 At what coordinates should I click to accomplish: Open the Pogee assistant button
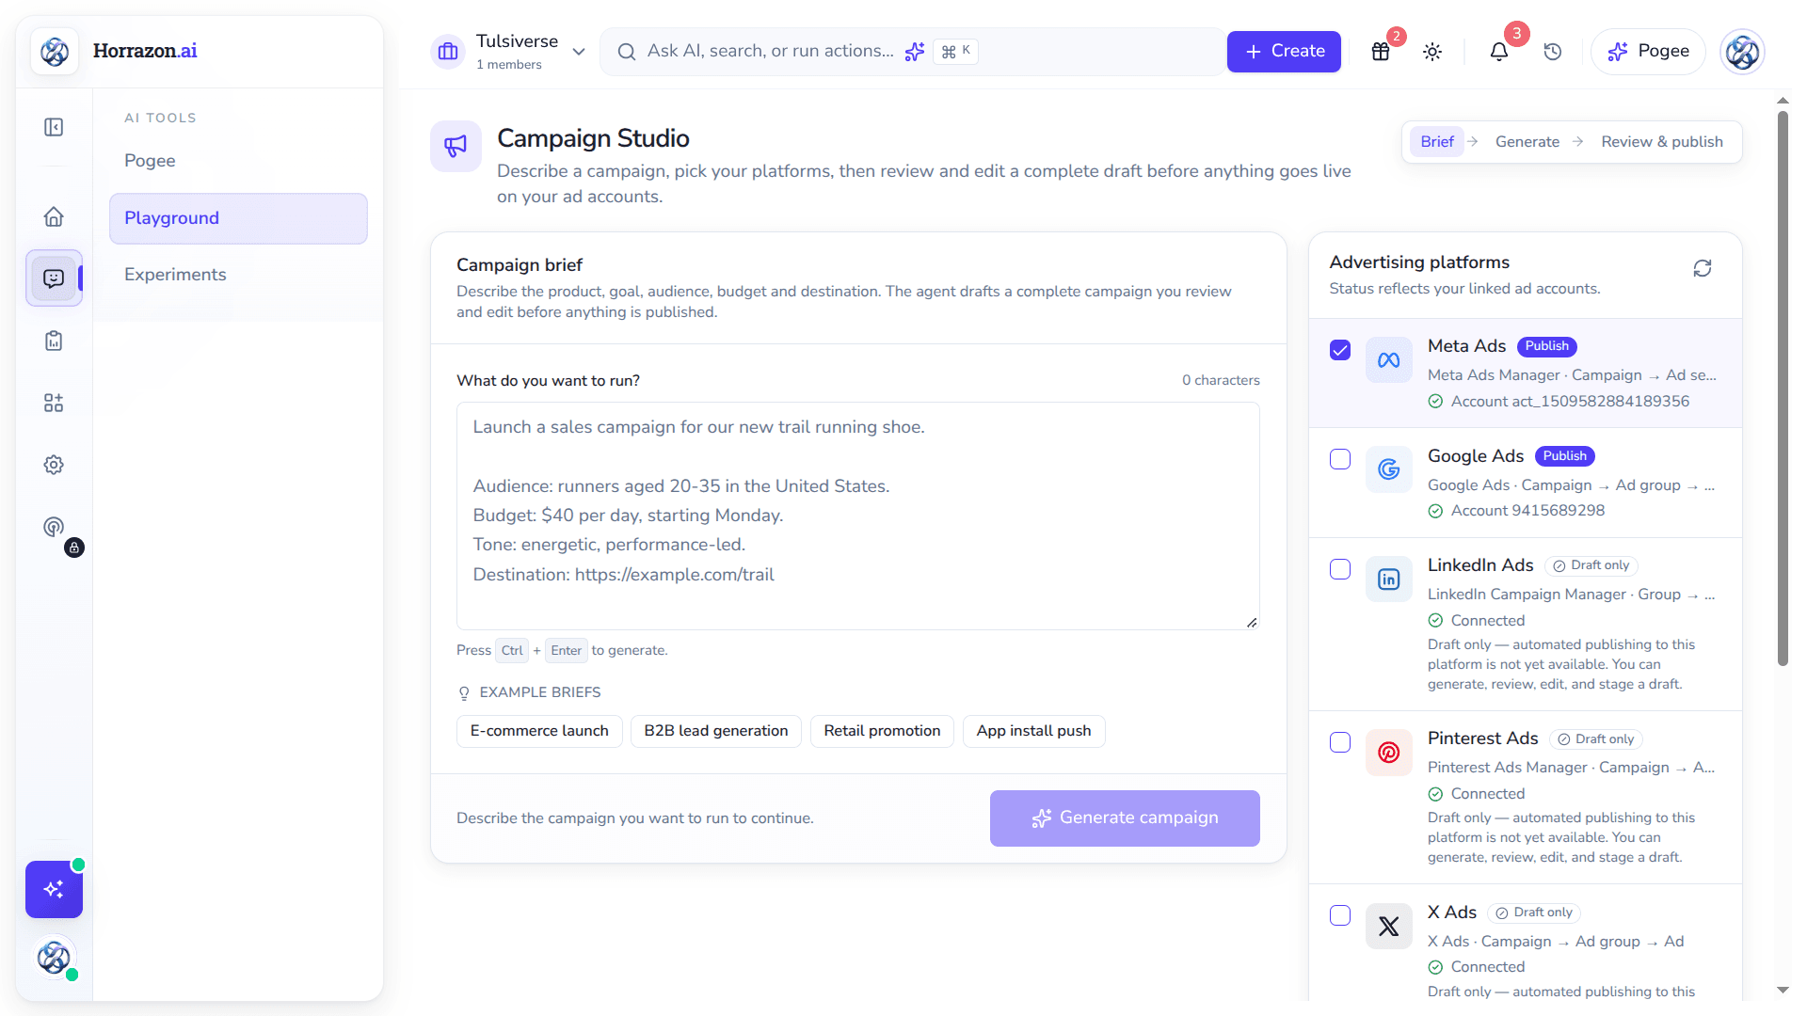coord(1648,52)
